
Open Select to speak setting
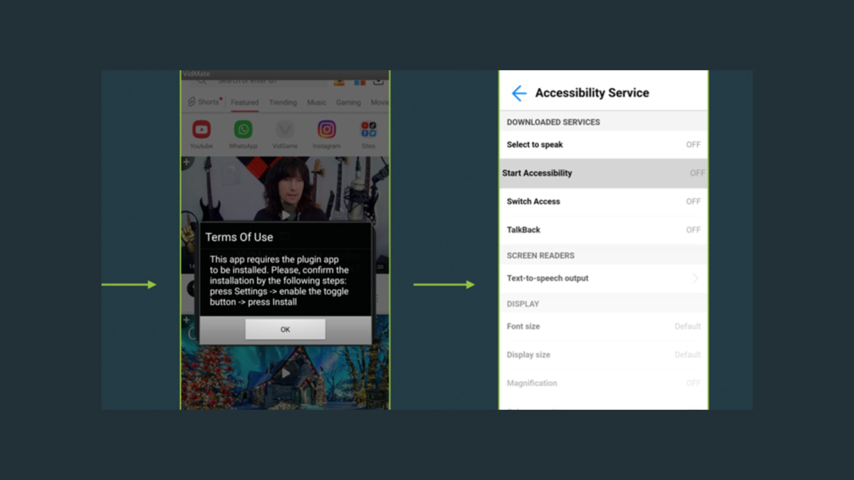[x=603, y=145]
